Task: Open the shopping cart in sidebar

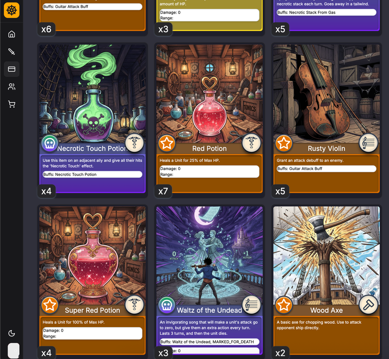Action: pos(12,104)
